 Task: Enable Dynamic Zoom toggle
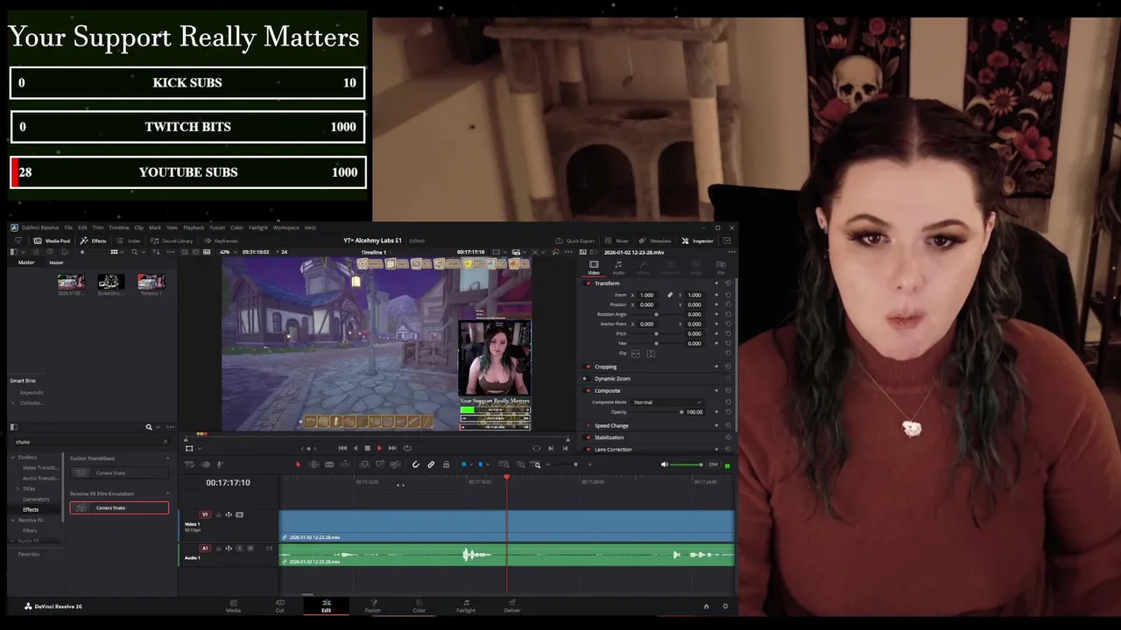[585, 379]
